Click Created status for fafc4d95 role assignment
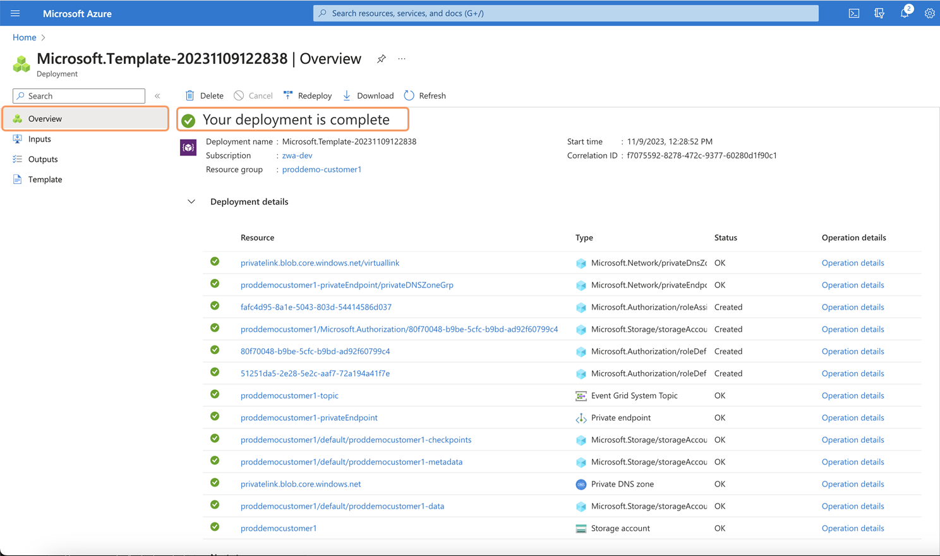The width and height of the screenshot is (940, 556). pos(728,307)
